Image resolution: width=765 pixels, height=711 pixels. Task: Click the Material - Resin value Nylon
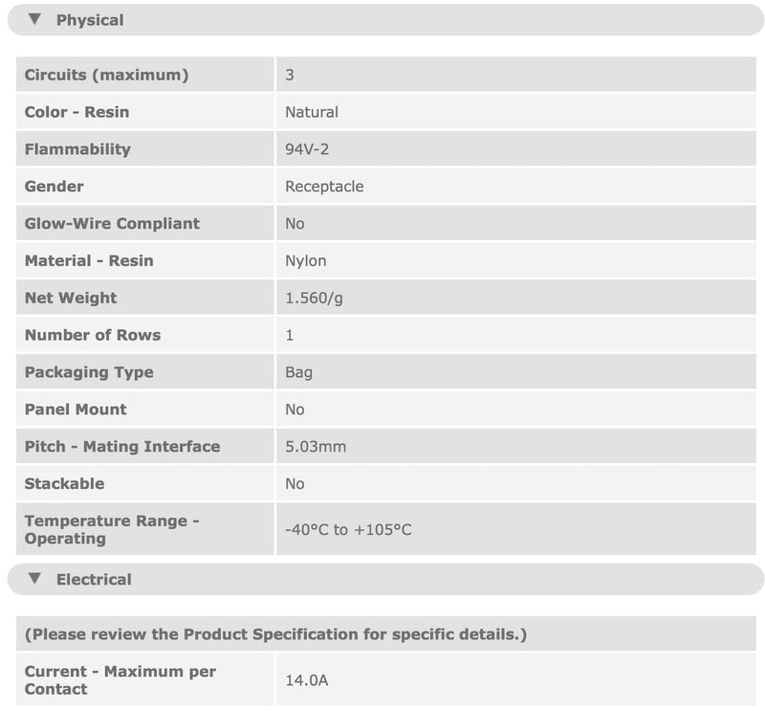[305, 261]
